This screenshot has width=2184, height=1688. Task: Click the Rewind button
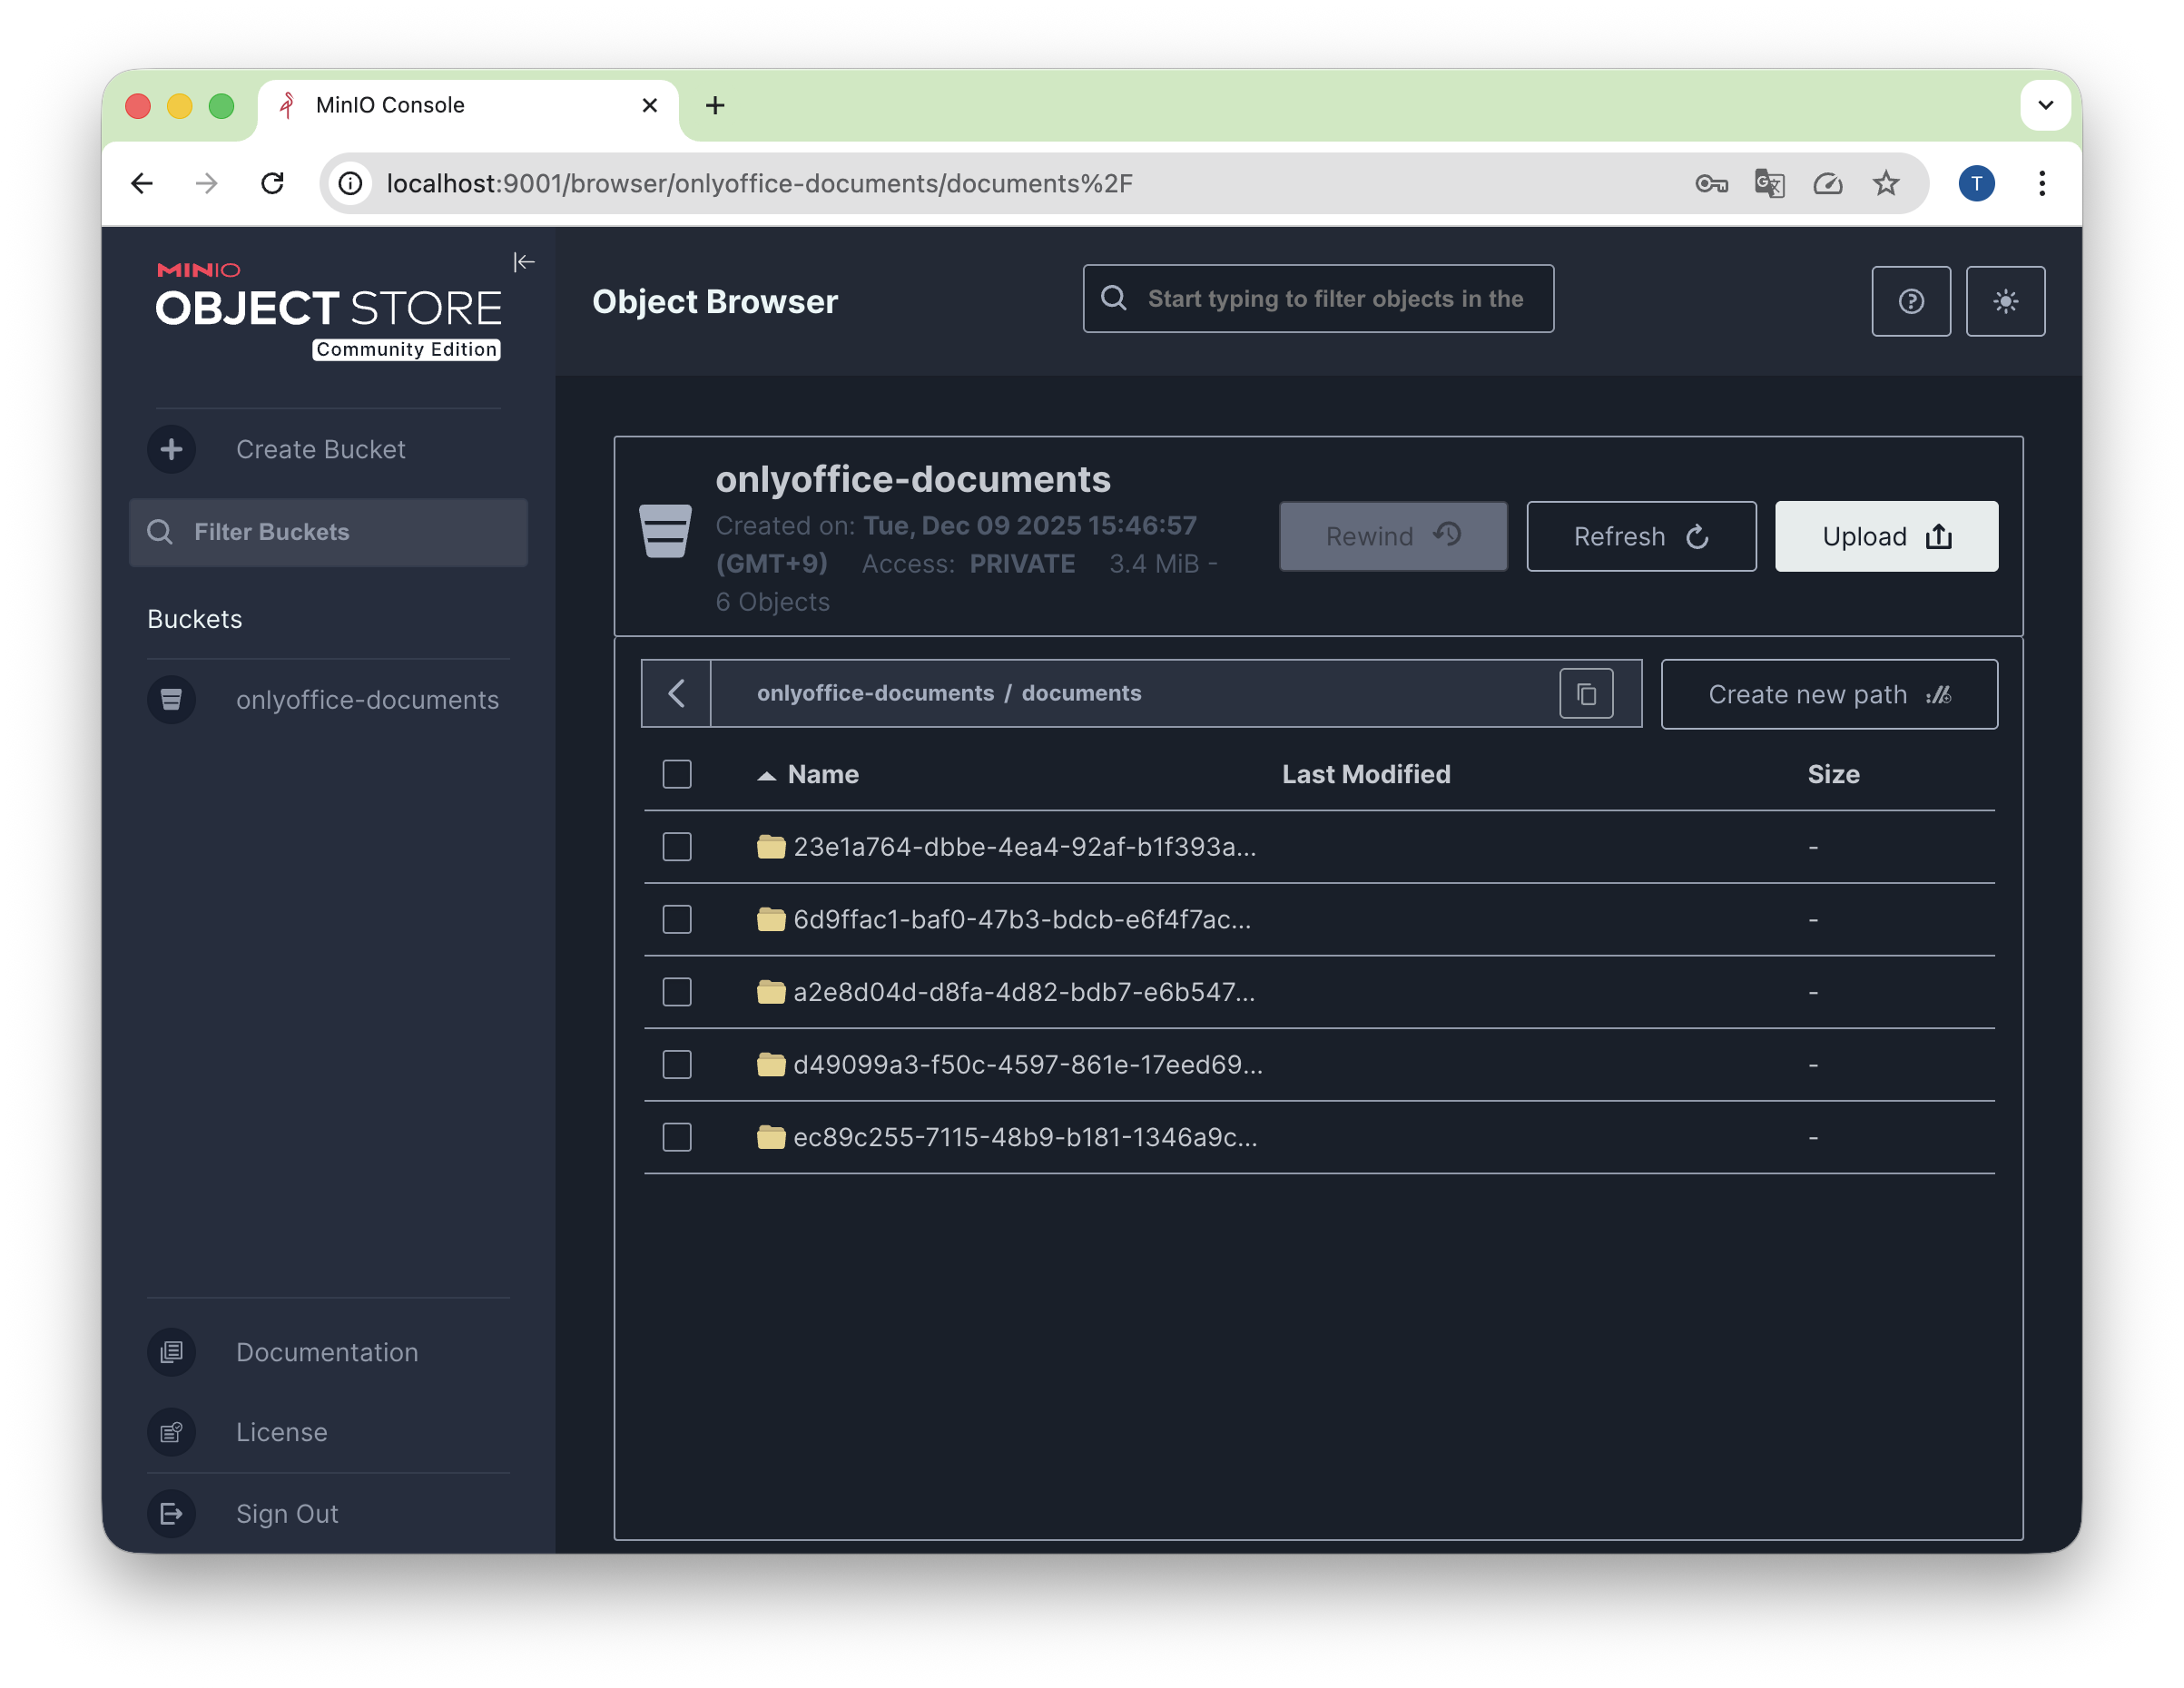1393,536
